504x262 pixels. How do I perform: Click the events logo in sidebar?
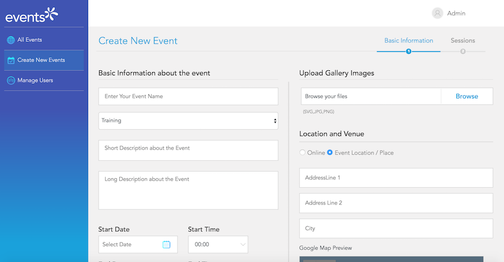(x=32, y=15)
